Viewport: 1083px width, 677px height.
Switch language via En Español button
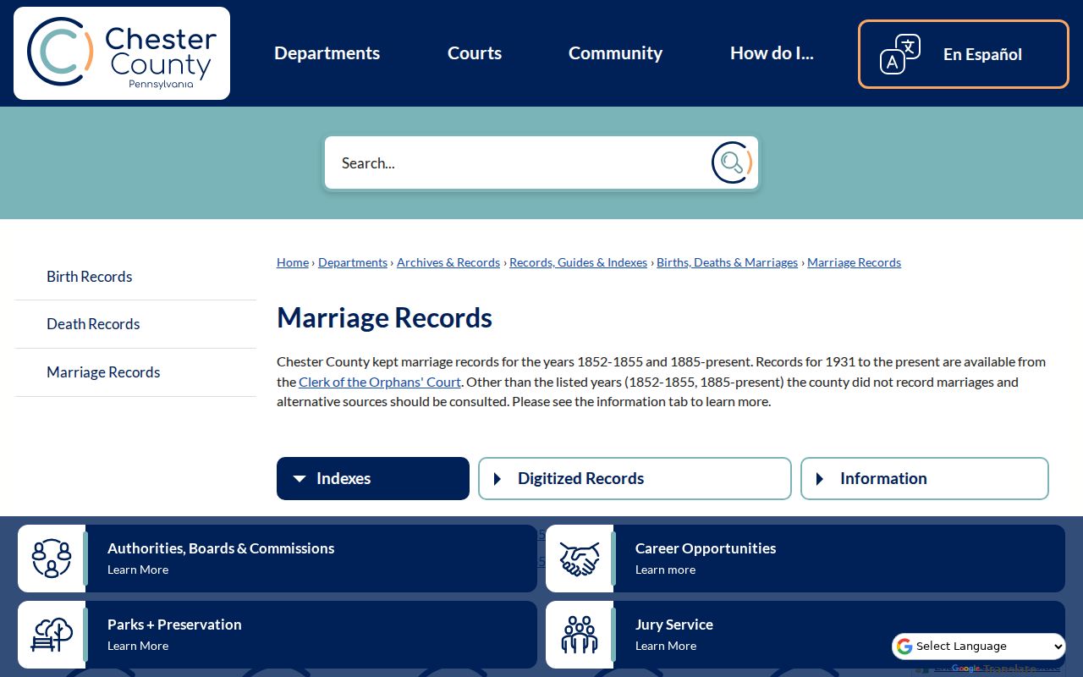tap(964, 54)
